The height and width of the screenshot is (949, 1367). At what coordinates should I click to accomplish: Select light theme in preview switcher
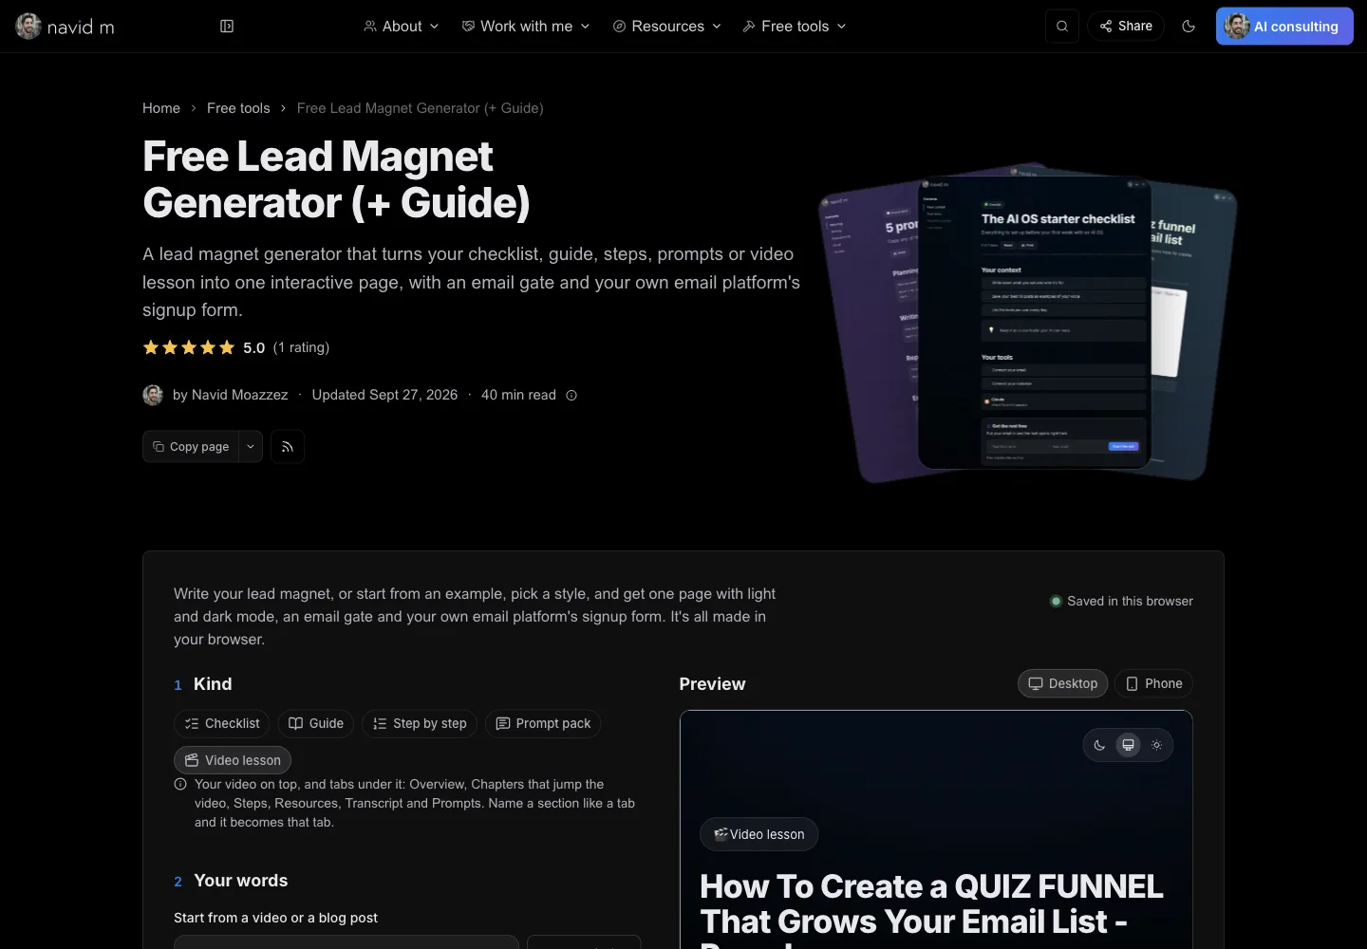(1156, 745)
